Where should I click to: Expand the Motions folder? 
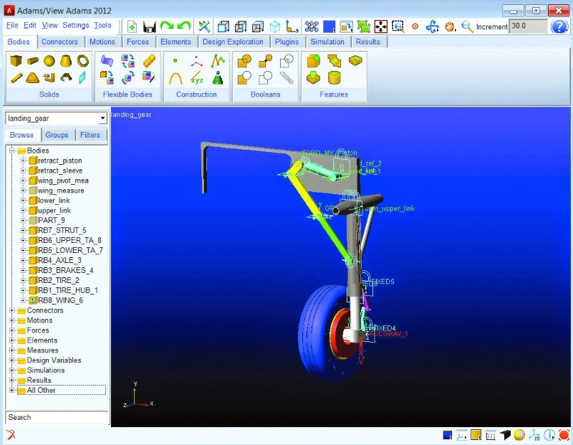pyautogui.click(x=11, y=320)
